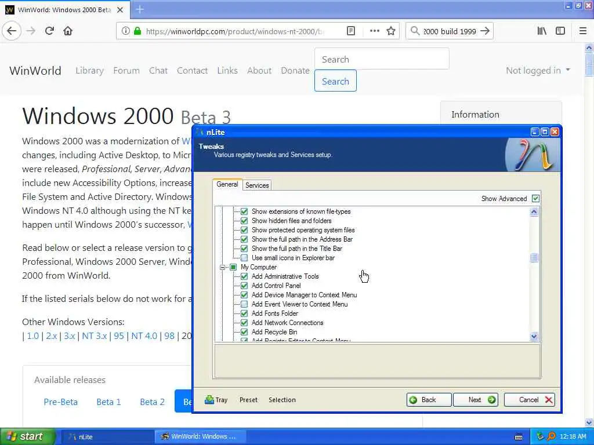Click the magnifier icon in search box
Viewport: 594px width, 445px height.
415,31
